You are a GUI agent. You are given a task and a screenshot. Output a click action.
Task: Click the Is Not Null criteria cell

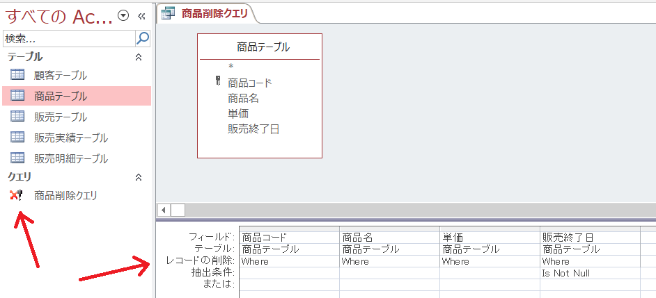click(591, 273)
